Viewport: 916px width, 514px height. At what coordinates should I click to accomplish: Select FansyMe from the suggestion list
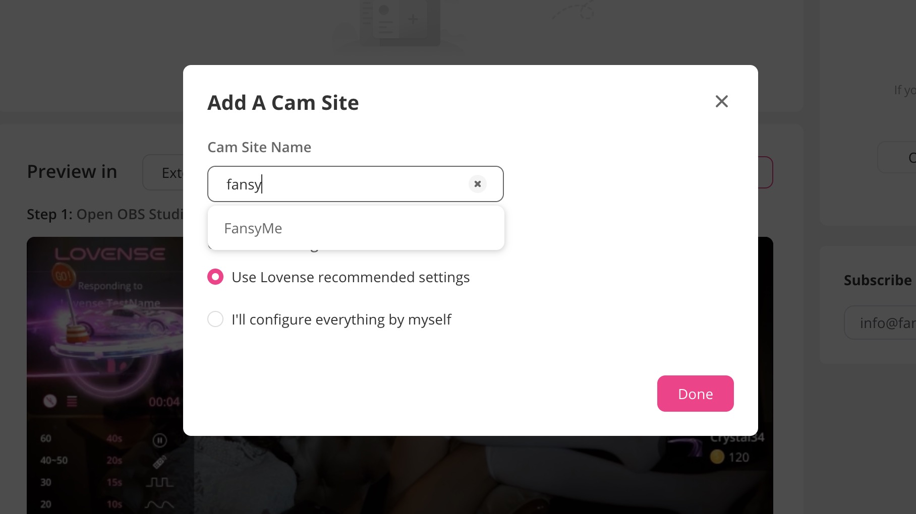[253, 228]
